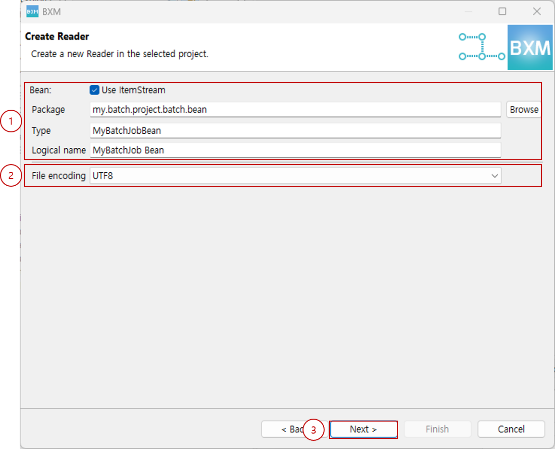Click the node diagram graphic beside the BXM logo

click(481, 47)
